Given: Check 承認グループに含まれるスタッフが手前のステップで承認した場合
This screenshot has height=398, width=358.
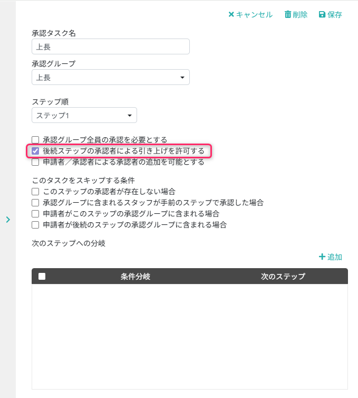Looking at the screenshot, I should (35, 203).
